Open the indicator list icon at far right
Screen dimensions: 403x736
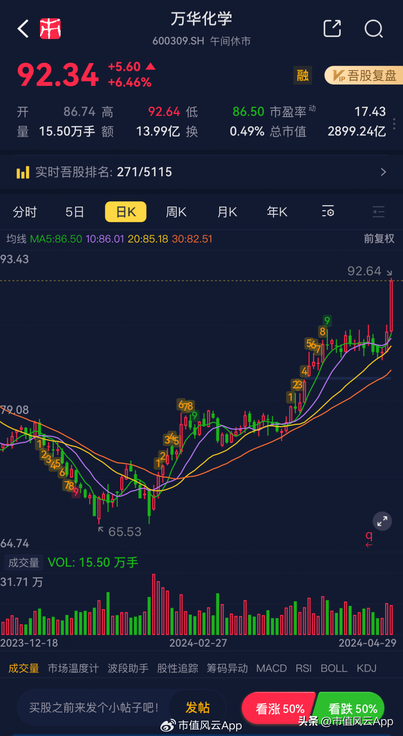pyautogui.click(x=378, y=212)
